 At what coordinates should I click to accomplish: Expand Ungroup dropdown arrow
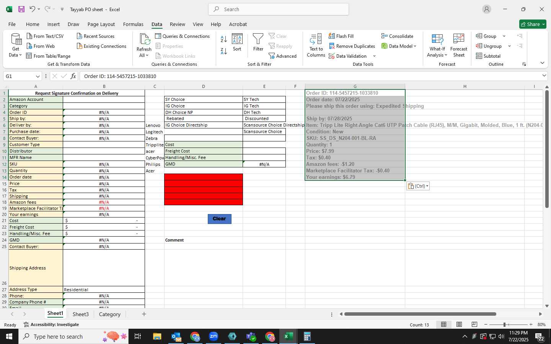(x=509, y=46)
